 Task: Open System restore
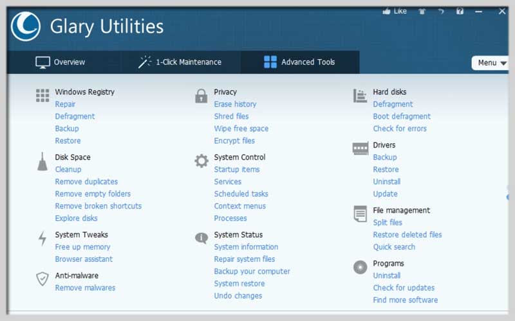pos(239,283)
